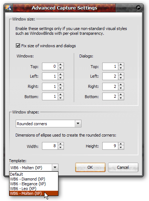Confirm settings with OK button

click(x=90, y=167)
